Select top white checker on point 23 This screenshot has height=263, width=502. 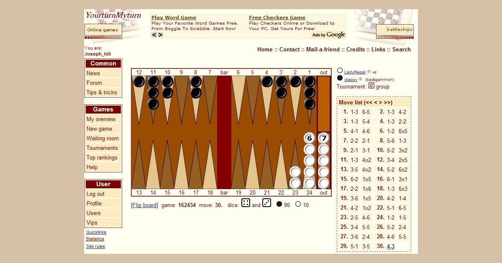[x=295, y=172]
